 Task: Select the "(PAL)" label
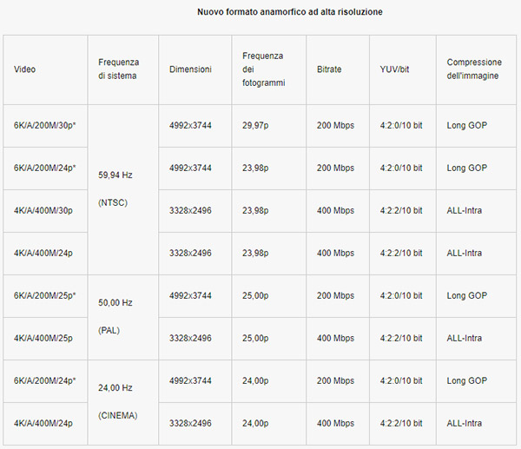(x=111, y=331)
